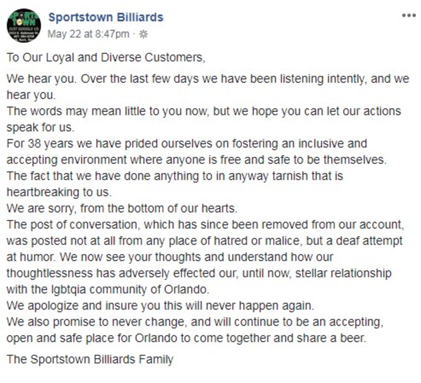
Task: Click the line "open and safe place for Orlando"
Action: coord(186,338)
